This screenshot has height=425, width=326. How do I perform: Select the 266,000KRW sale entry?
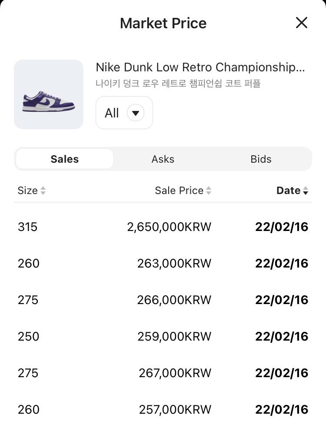174,300
